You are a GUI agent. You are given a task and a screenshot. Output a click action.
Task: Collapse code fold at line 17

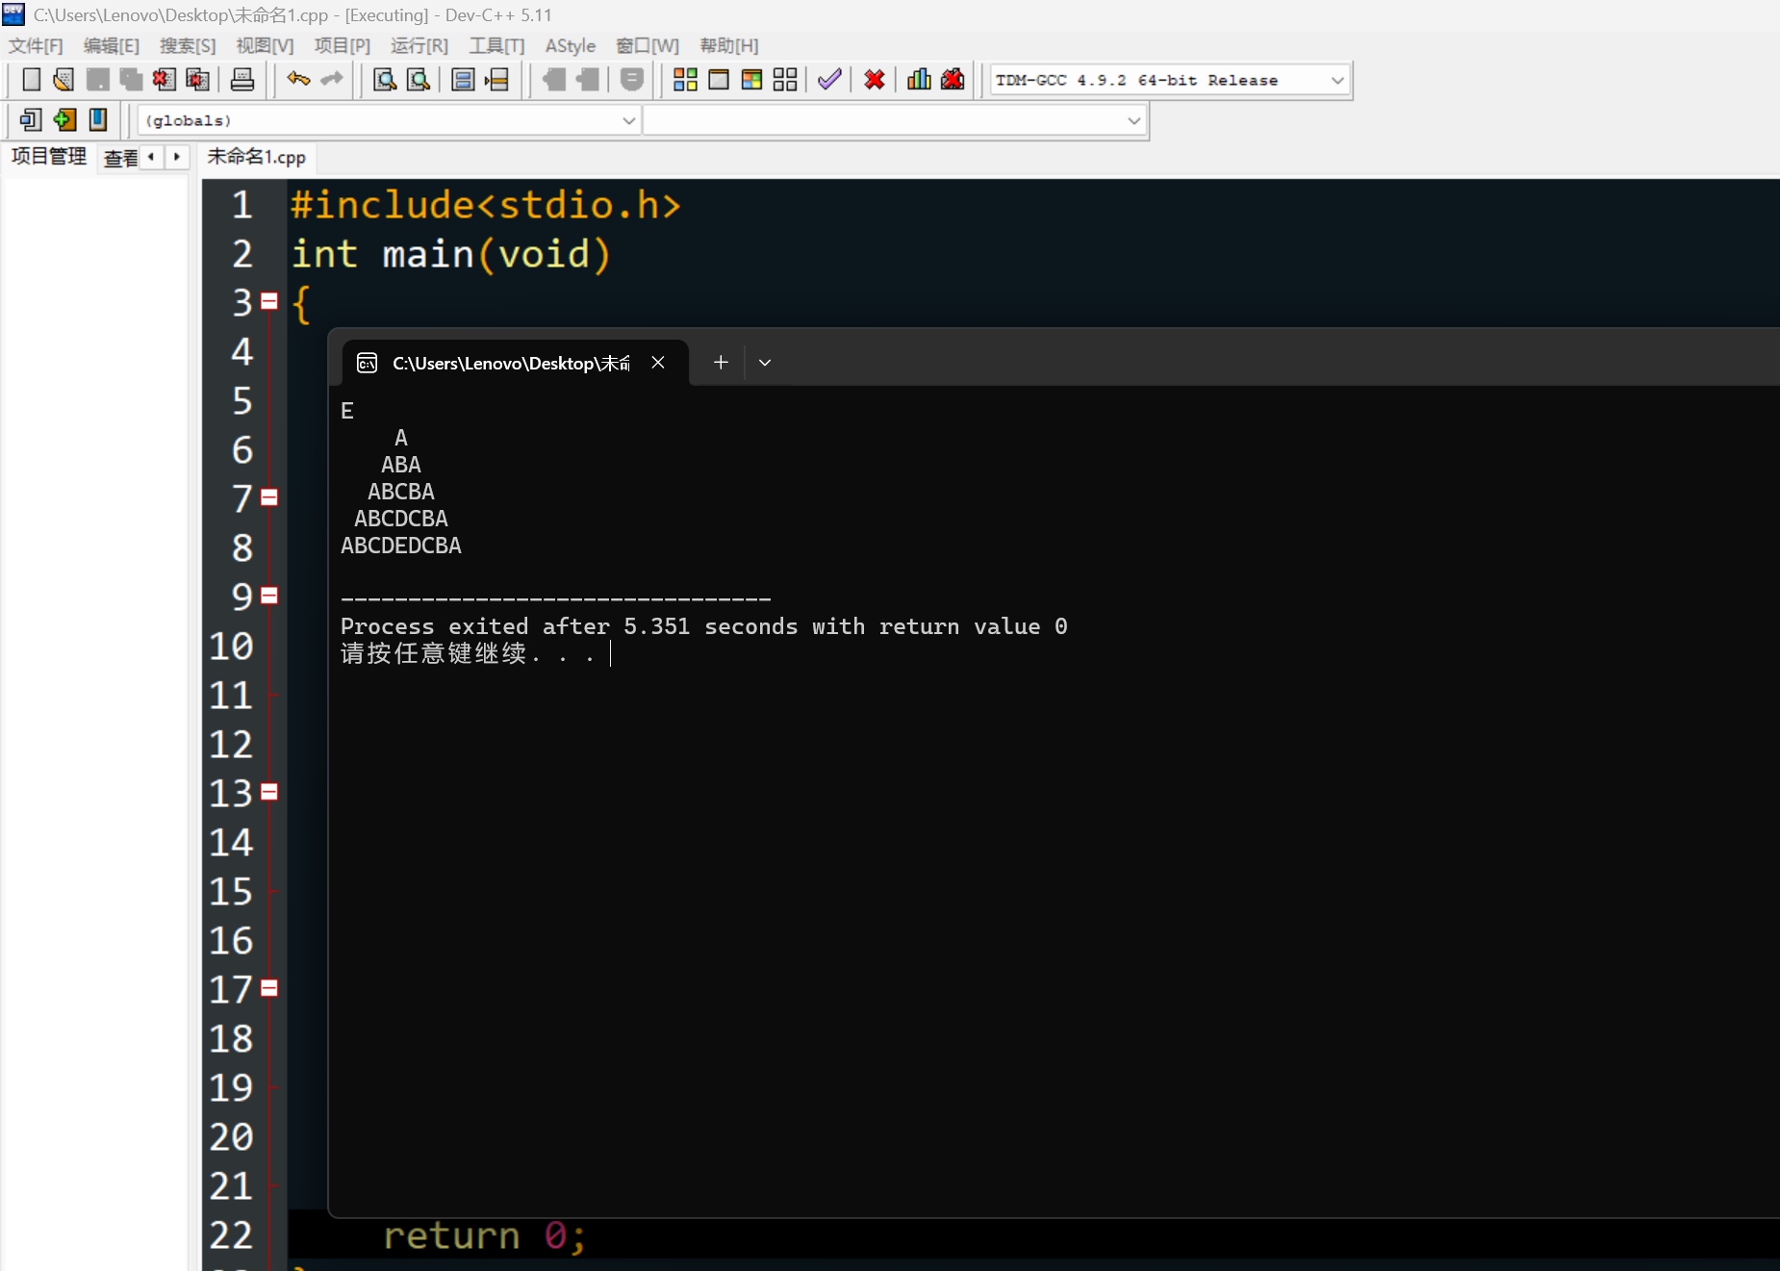(269, 989)
